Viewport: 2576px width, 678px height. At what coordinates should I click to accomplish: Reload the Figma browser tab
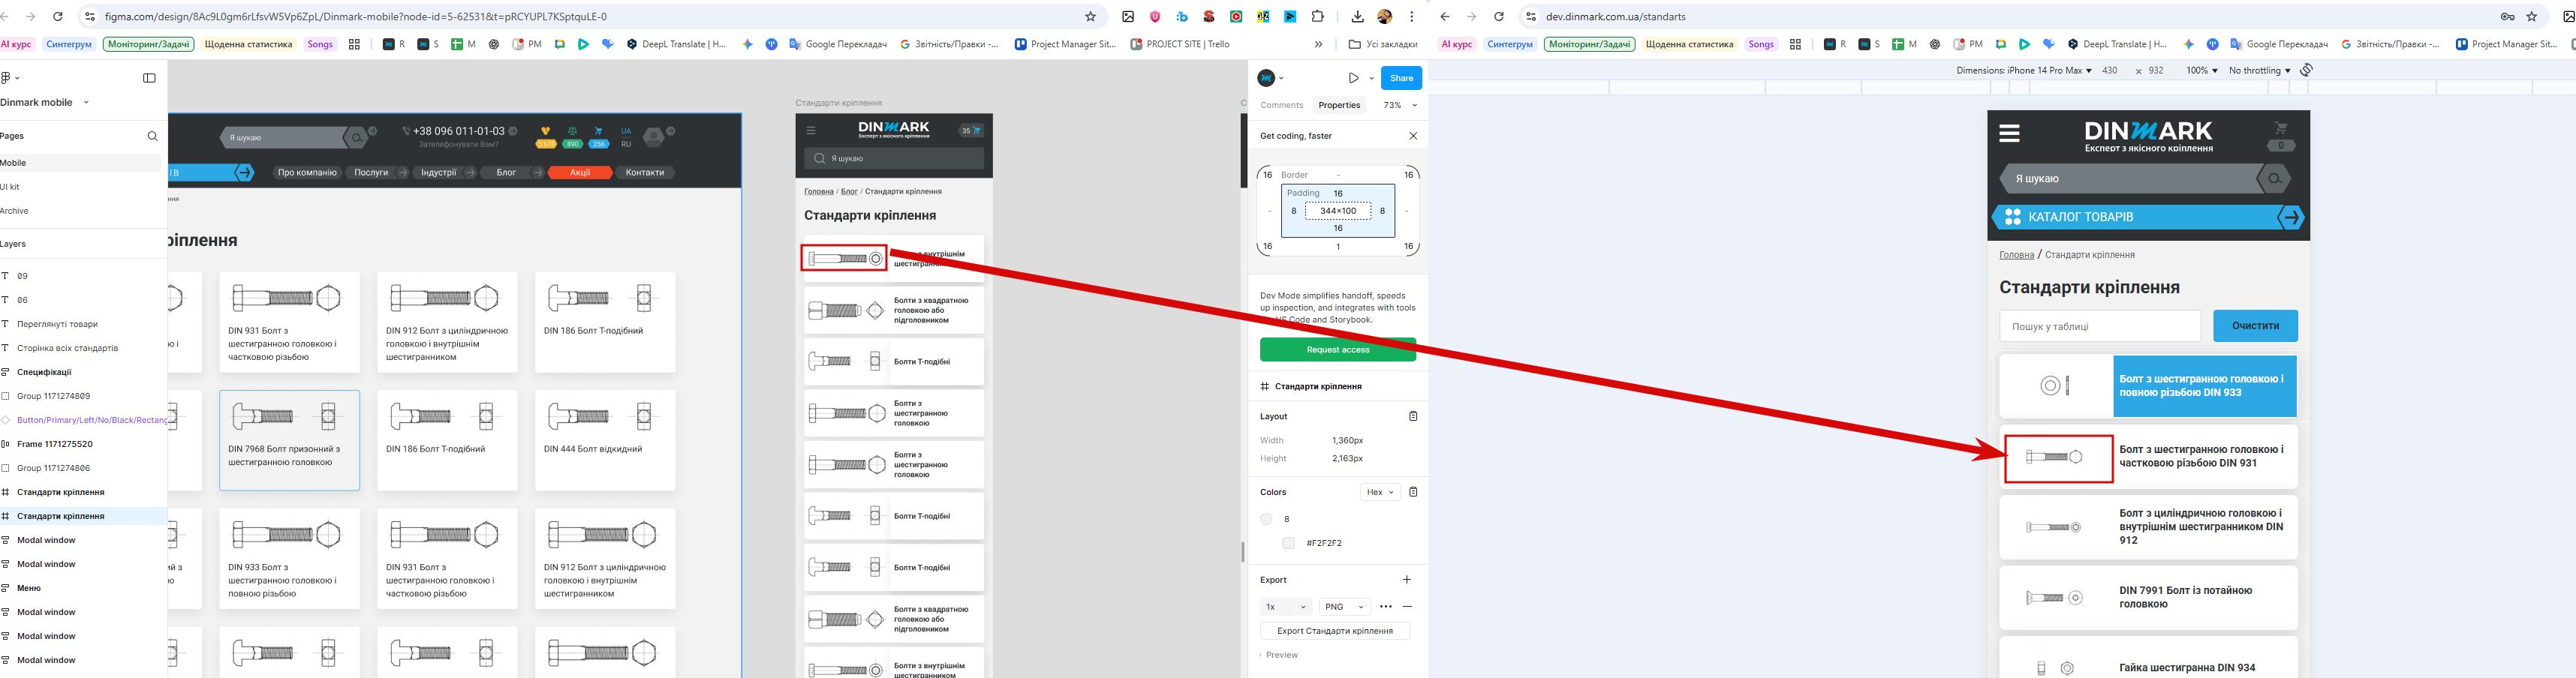point(58,17)
